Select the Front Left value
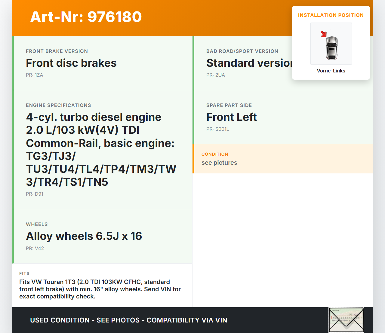Viewport: 385px width, 333px height. coord(232,117)
